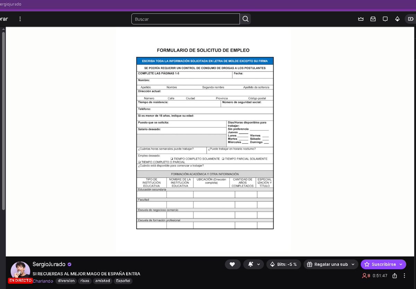Click the Tiempo de residencia: field
The image size is (416, 289).
click(x=179, y=104)
